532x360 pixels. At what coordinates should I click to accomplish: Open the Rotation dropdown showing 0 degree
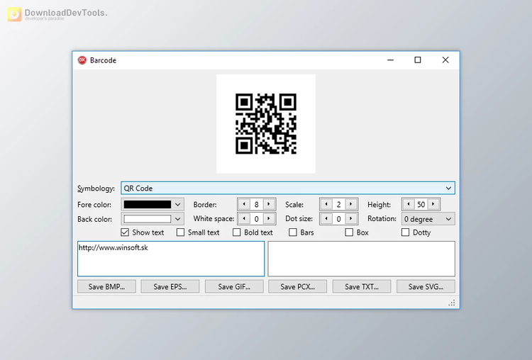click(x=428, y=219)
